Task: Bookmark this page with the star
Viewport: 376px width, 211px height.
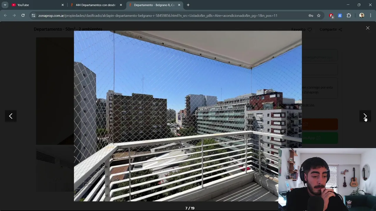Action: pos(319,16)
